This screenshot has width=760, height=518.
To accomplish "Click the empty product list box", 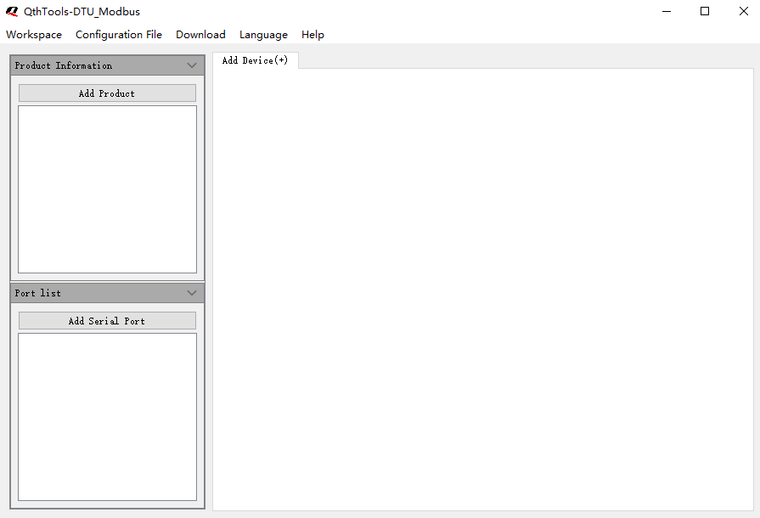I will pos(107,189).
